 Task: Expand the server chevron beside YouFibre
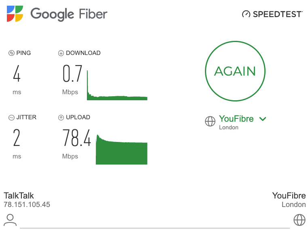(263, 119)
